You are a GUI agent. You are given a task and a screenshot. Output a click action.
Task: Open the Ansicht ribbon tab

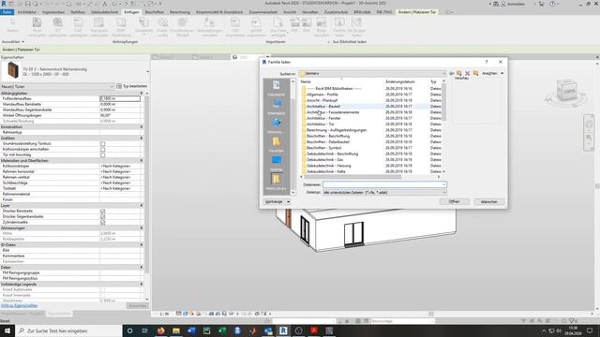[290, 12]
